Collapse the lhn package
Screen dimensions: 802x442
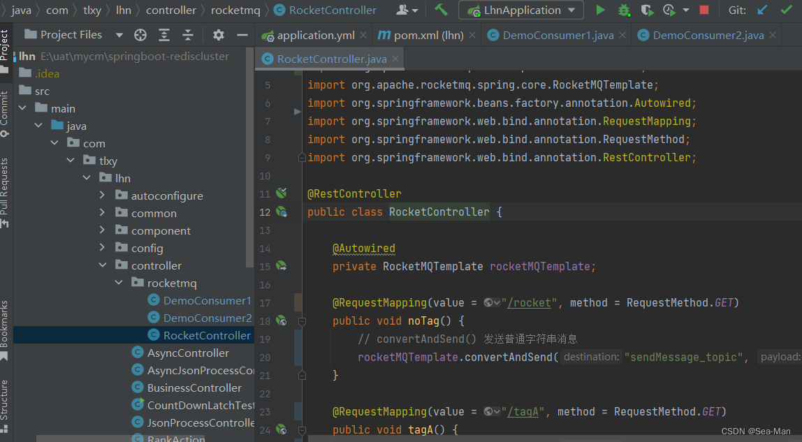click(87, 178)
